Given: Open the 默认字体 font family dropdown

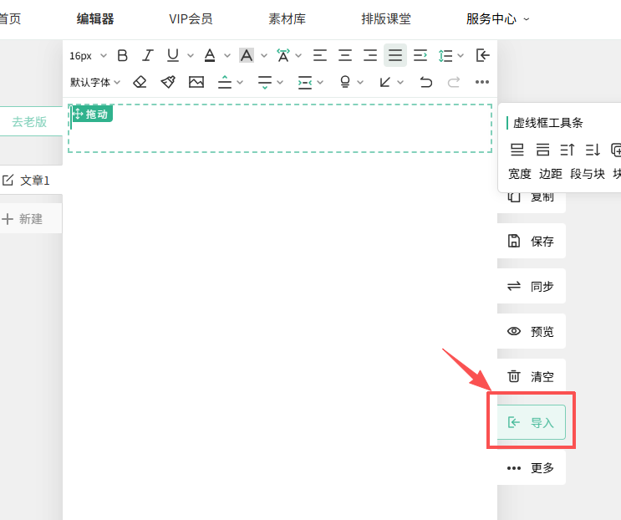Looking at the screenshot, I should [x=94, y=82].
